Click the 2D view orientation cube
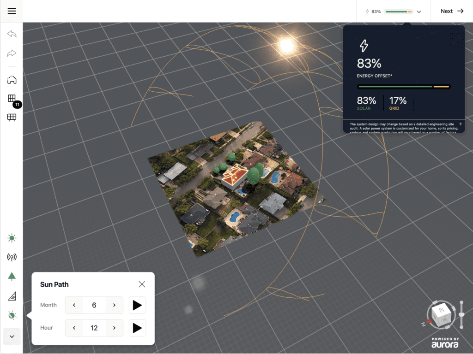Viewport: 473px width, 354px height. pos(442,314)
